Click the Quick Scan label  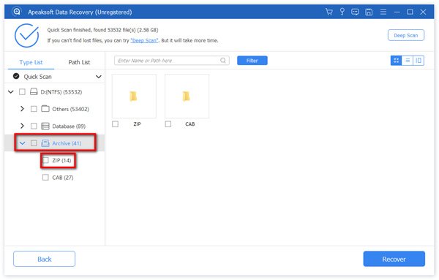[37, 77]
